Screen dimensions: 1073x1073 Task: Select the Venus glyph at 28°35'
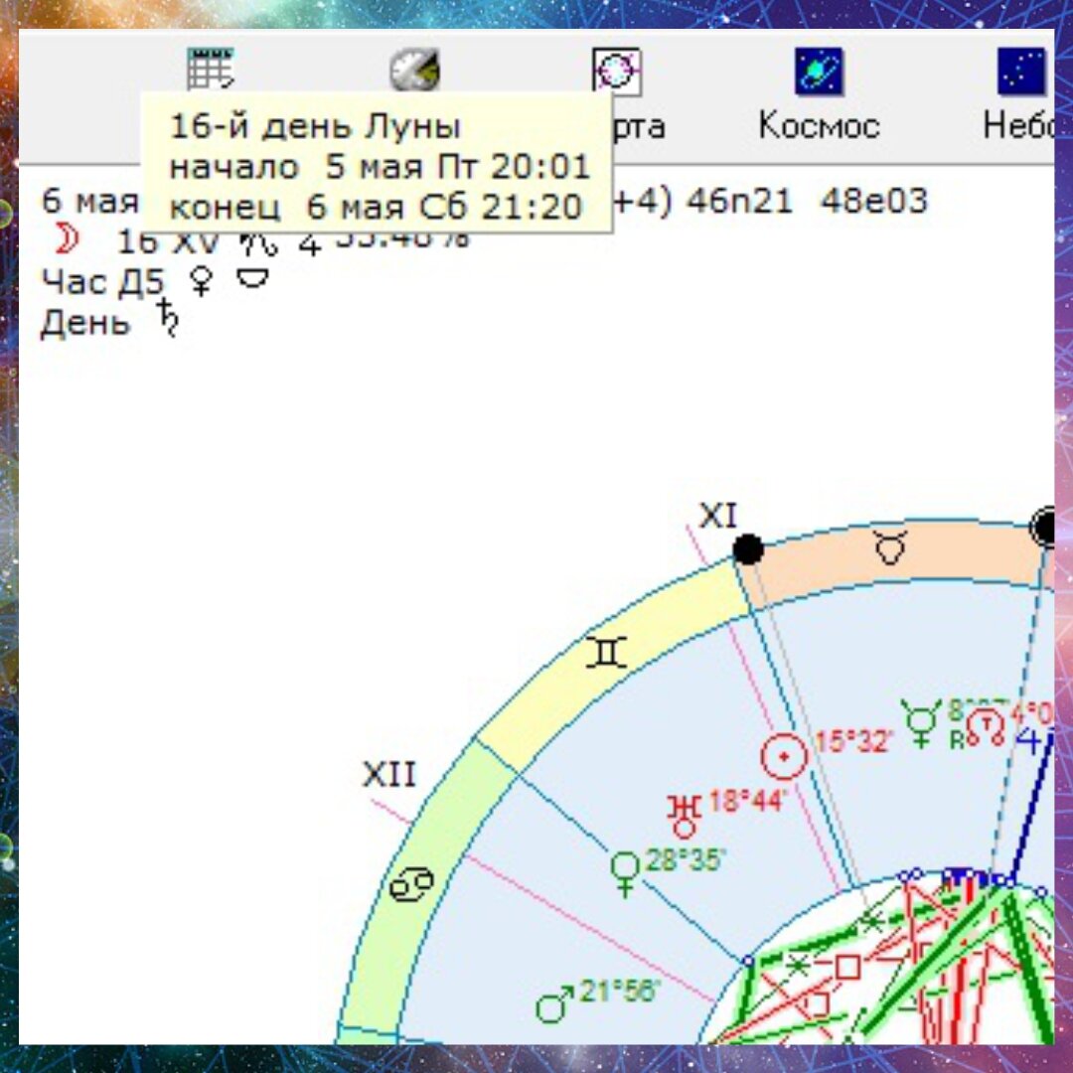[x=625, y=873]
